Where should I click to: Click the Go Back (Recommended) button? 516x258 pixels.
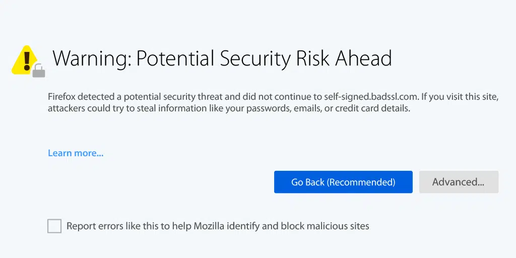click(x=343, y=182)
